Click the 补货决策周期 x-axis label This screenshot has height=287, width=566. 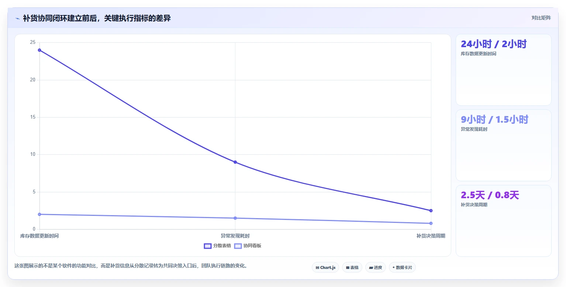pyautogui.click(x=431, y=236)
